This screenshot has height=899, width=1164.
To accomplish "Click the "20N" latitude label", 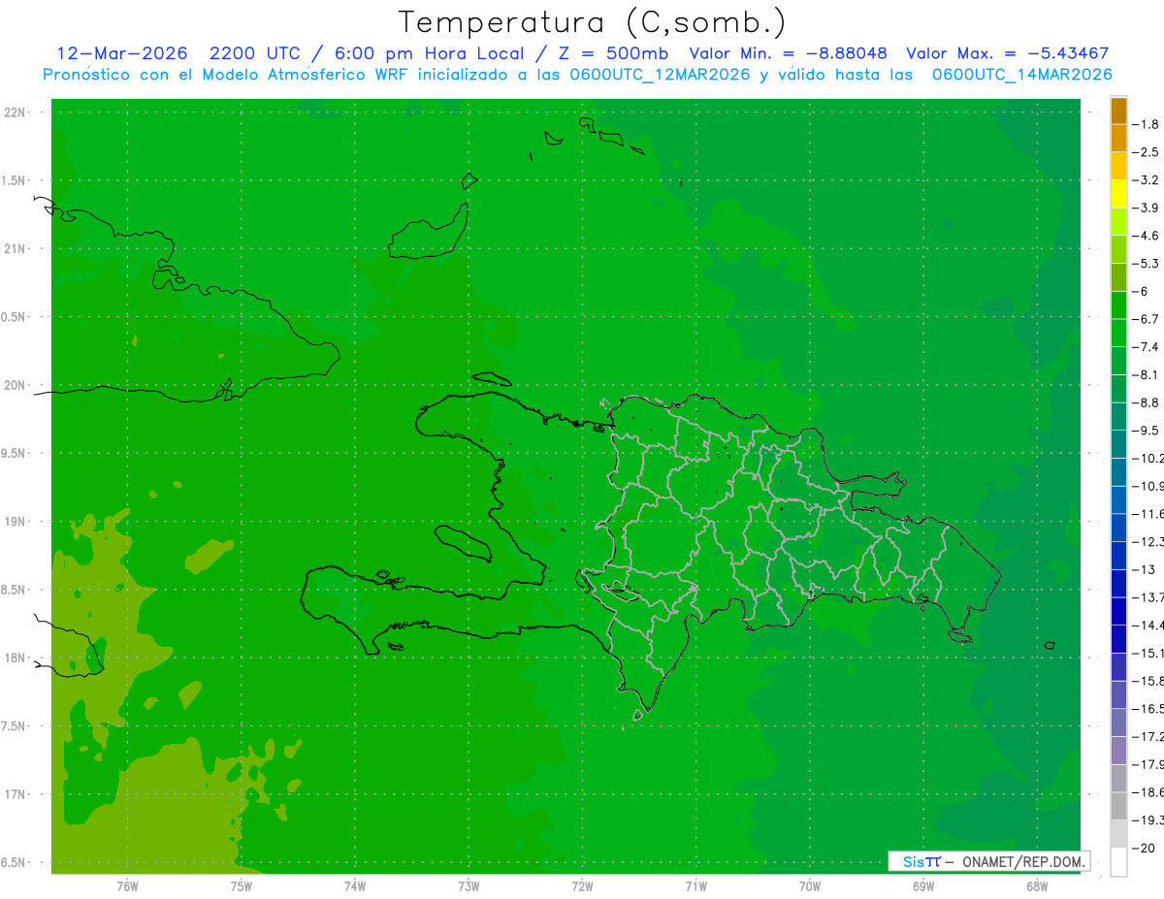I will (15, 385).
